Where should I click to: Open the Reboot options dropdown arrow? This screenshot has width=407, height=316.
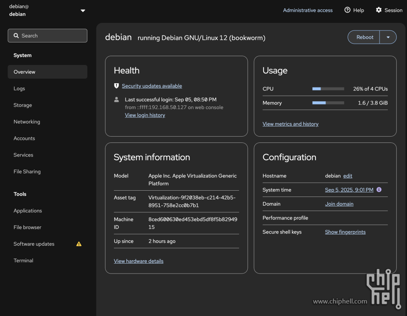point(388,37)
